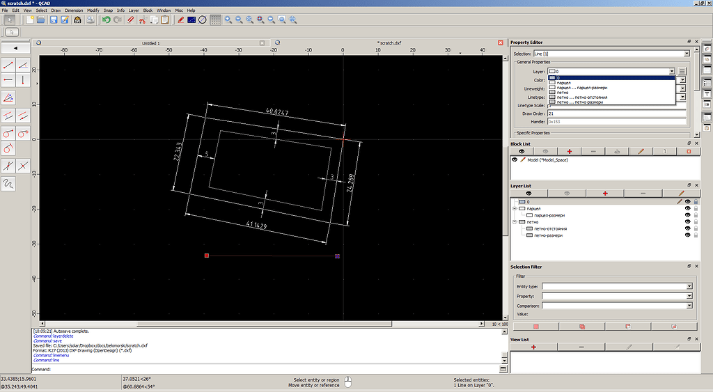This screenshot has height=392, width=713.
Task: Choose 'парцел' from the layer dropdown list
Action: [x=611, y=83]
